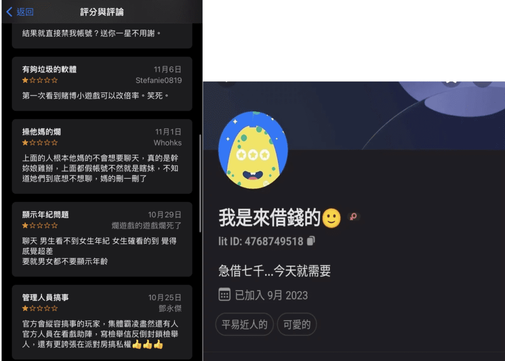The width and height of the screenshot is (505, 361).
Task: Select the 可愛的 tag
Action: [296, 325]
